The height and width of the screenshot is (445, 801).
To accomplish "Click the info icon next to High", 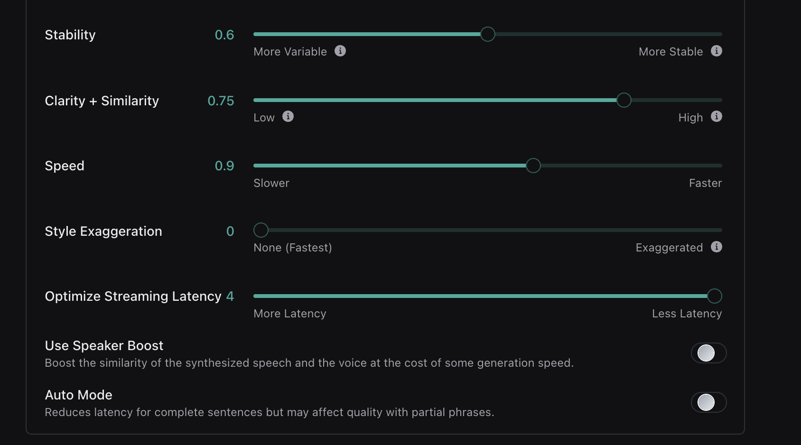I will coord(717,116).
